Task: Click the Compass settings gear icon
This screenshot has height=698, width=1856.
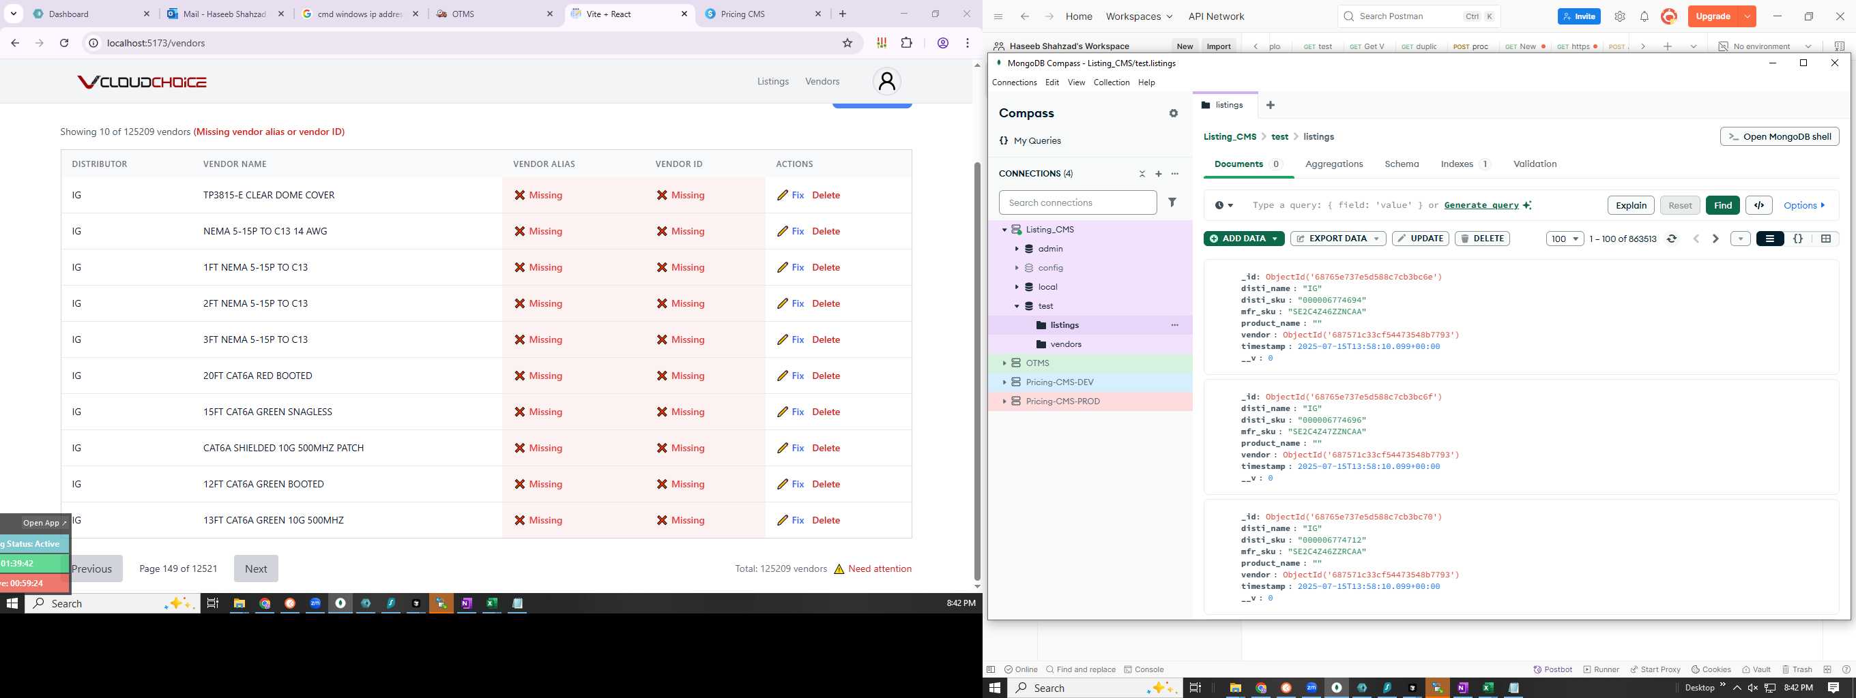Action: (x=1174, y=114)
